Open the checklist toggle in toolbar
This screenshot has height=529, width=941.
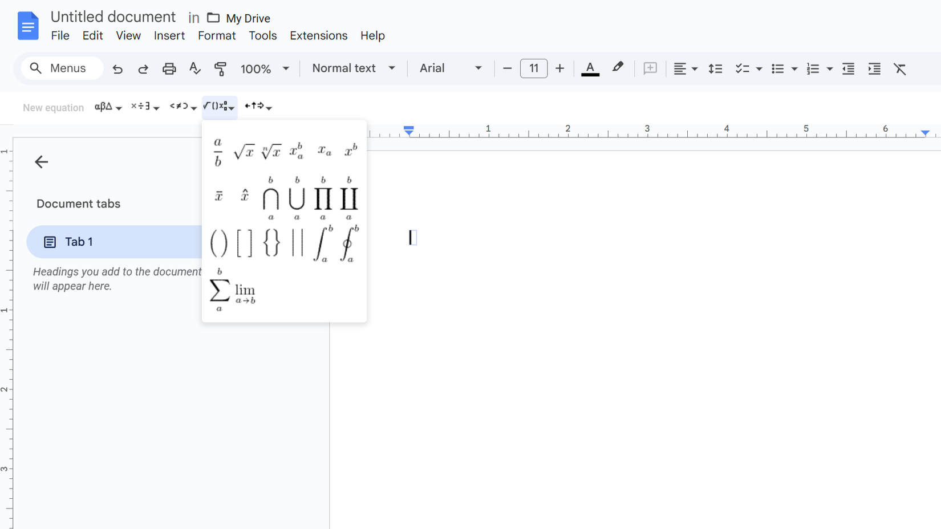tap(742, 69)
